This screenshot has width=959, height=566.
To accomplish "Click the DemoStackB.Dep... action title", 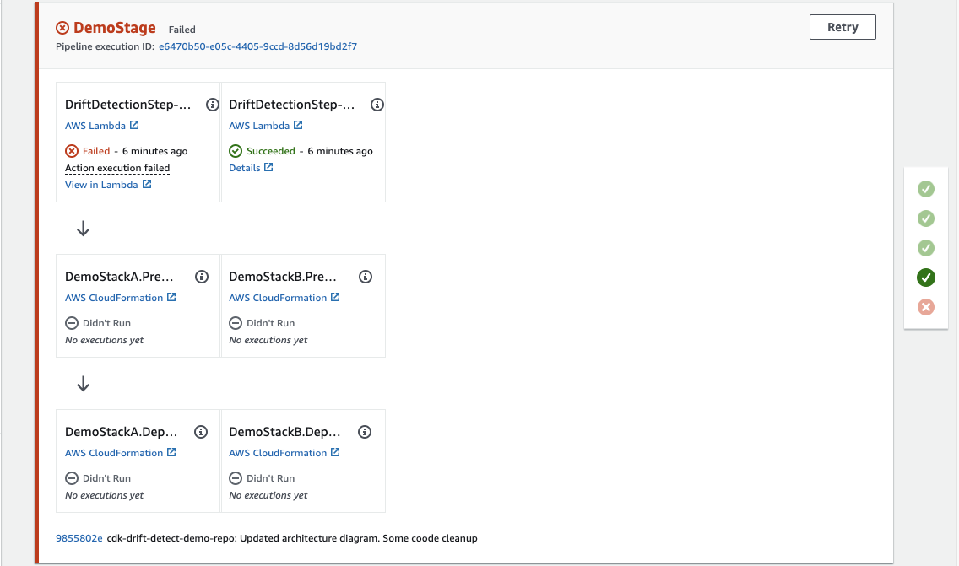I will tap(285, 432).
